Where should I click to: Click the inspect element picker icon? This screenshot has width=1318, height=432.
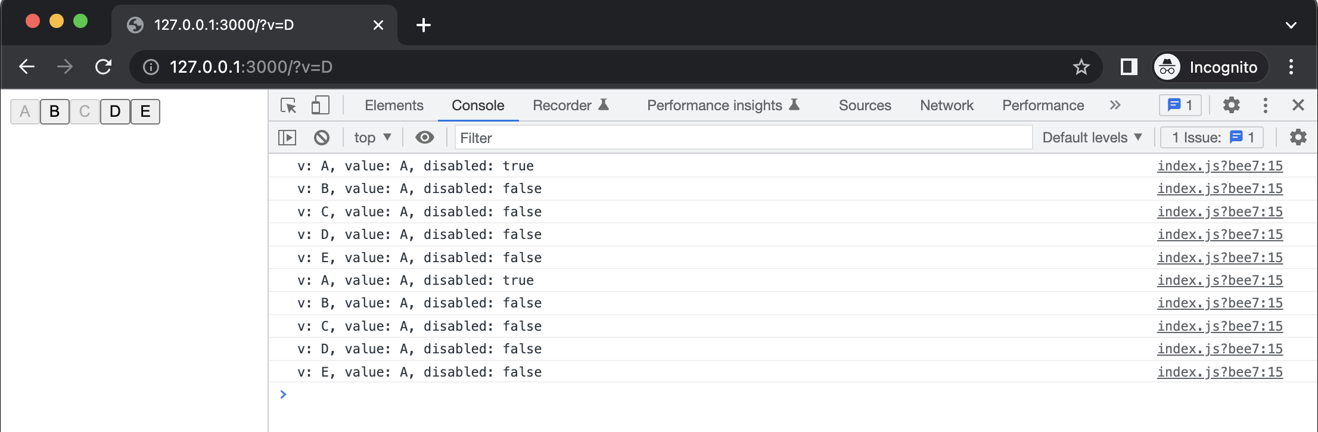(x=288, y=105)
